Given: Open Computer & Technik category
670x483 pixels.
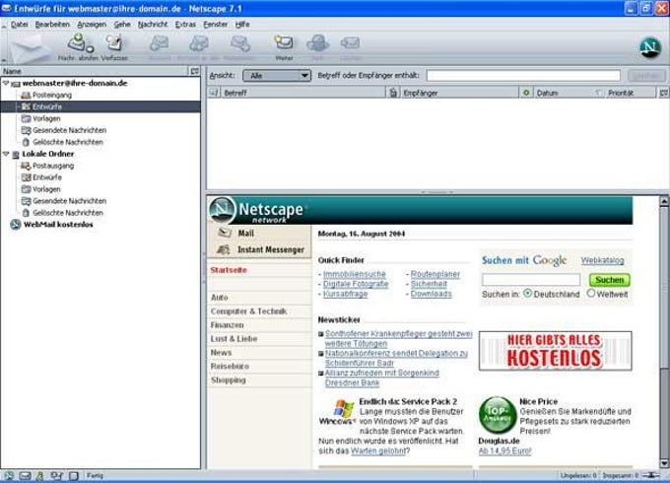Looking at the screenshot, I should (248, 311).
